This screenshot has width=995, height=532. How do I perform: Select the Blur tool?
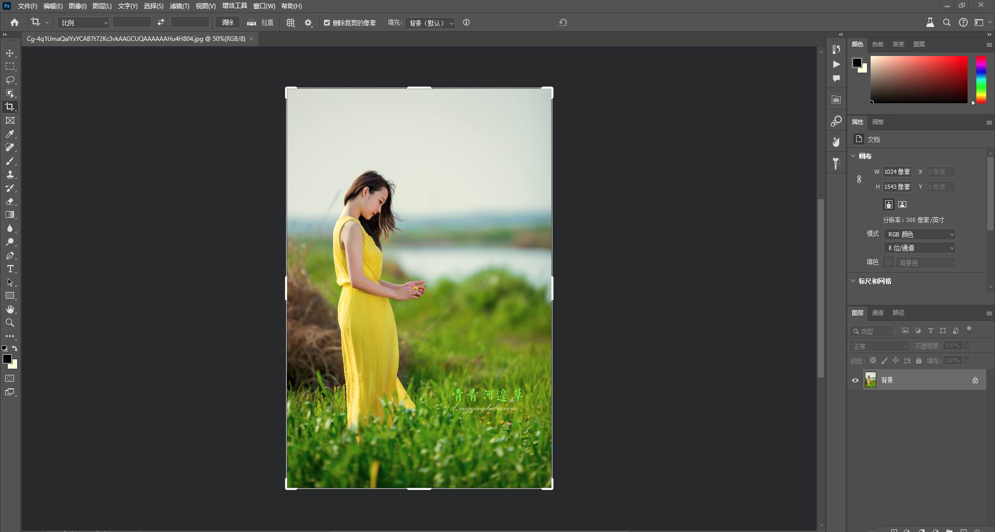coord(10,229)
